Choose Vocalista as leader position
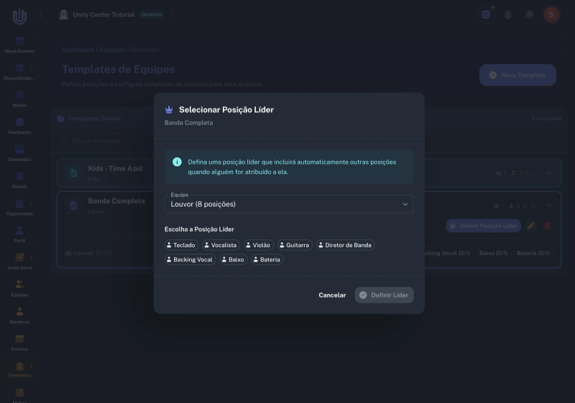 pos(221,245)
